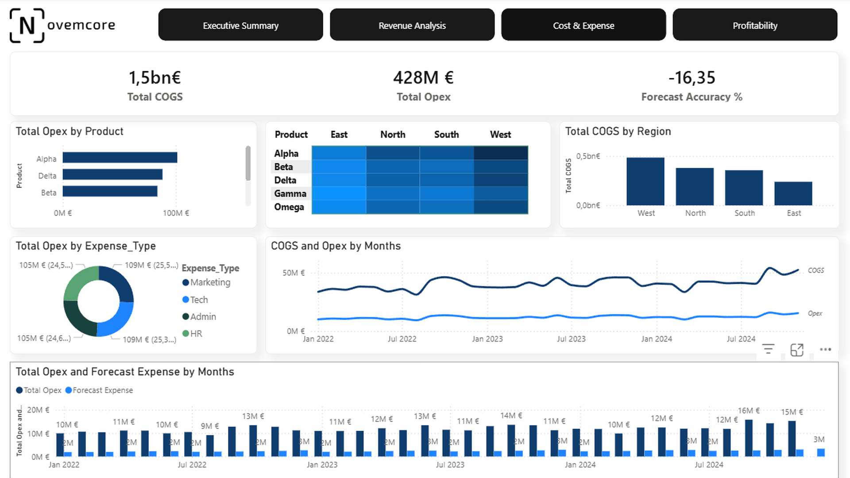Click the Total Opex card value 428M €
This screenshot has height=478, width=850.
(x=424, y=77)
